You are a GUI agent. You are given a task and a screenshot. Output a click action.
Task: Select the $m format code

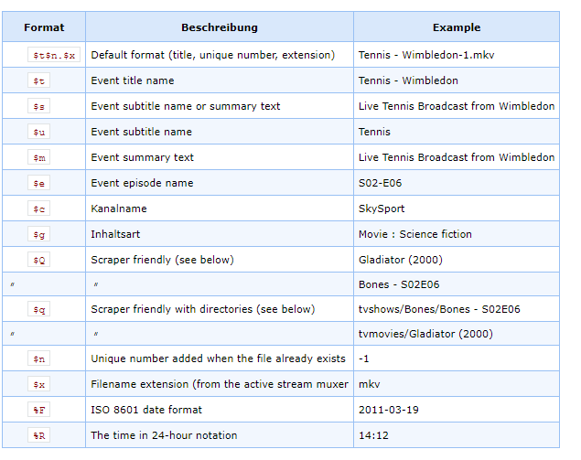39,157
